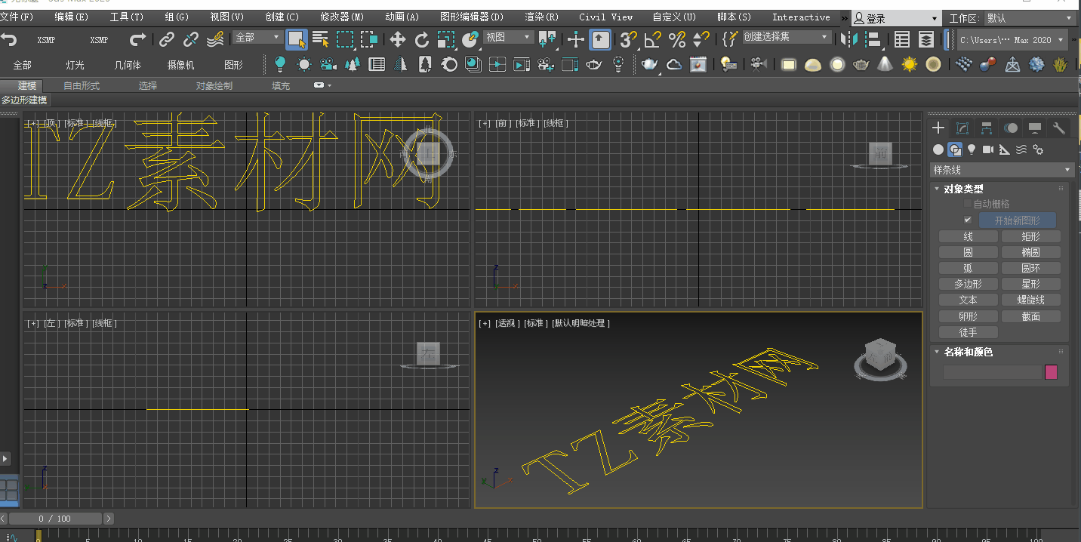Select the Cameras category icon in Create panel
1081x542 pixels.
pyautogui.click(x=988, y=149)
